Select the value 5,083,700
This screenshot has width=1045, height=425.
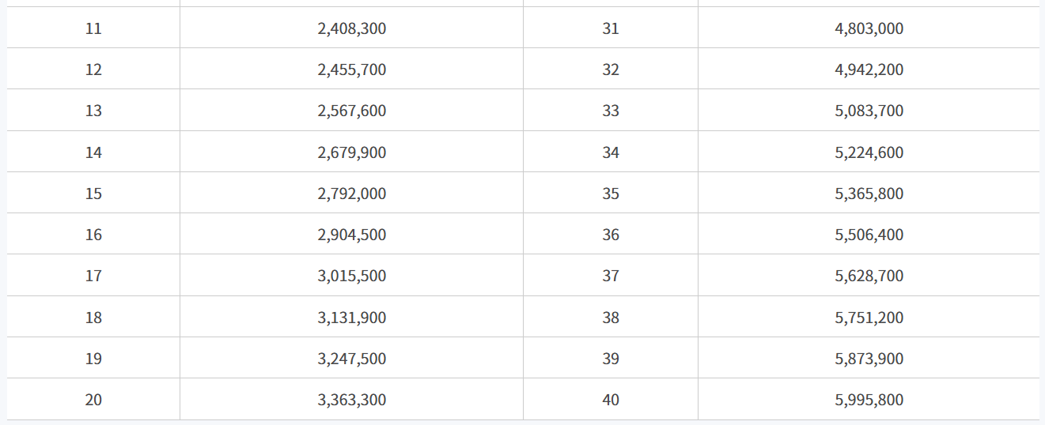pos(869,111)
